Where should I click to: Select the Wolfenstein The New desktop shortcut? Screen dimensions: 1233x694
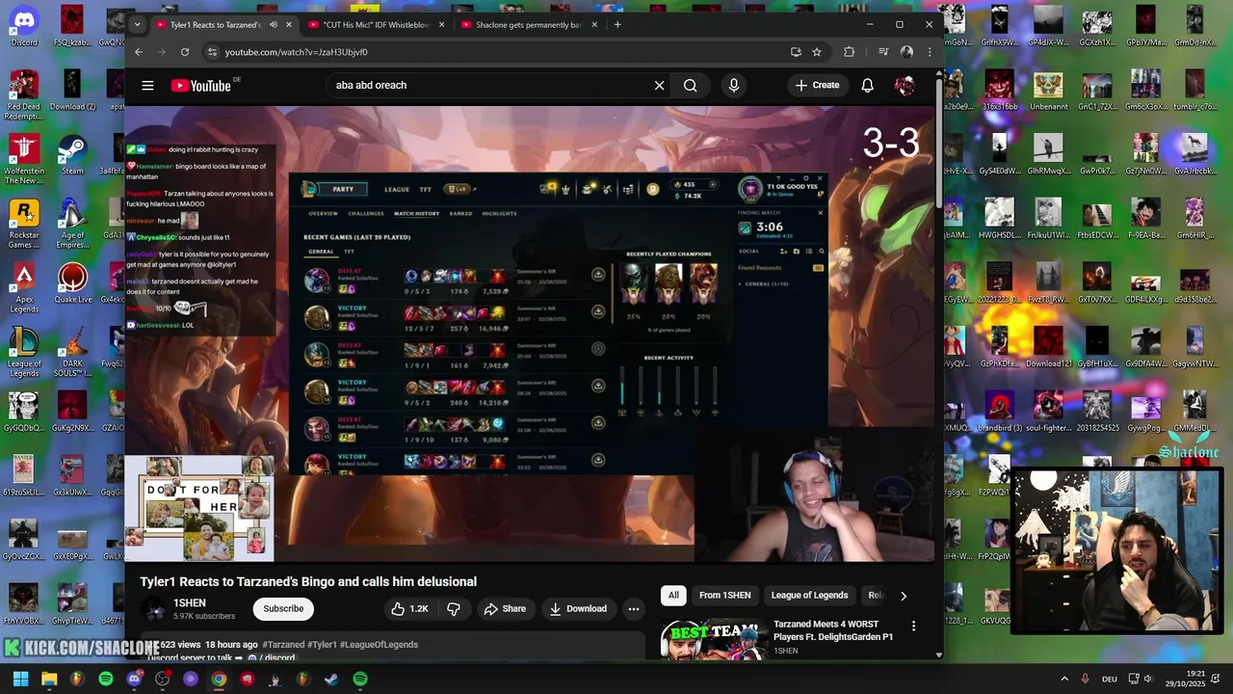point(24,160)
